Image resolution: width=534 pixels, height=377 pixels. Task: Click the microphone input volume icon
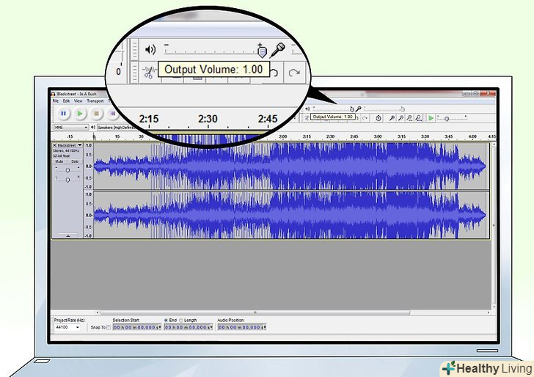coord(359,109)
